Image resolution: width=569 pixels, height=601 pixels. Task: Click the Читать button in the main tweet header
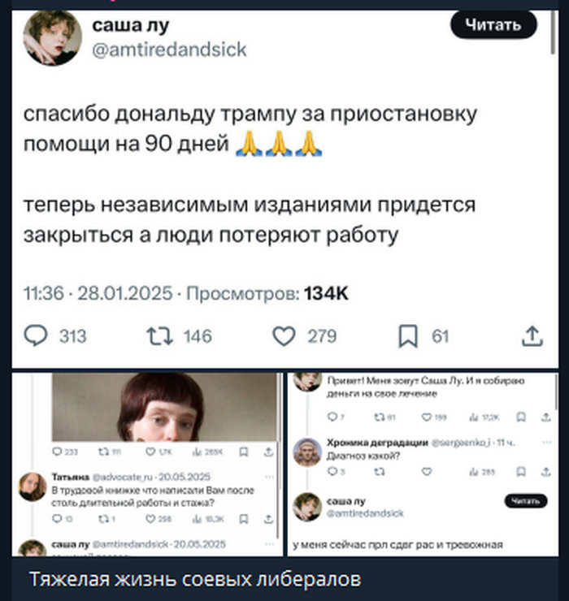(493, 25)
